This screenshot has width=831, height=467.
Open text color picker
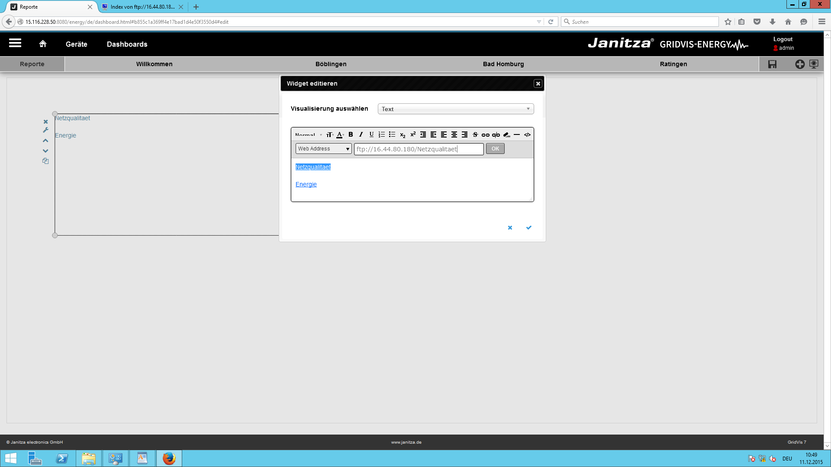click(x=340, y=134)
